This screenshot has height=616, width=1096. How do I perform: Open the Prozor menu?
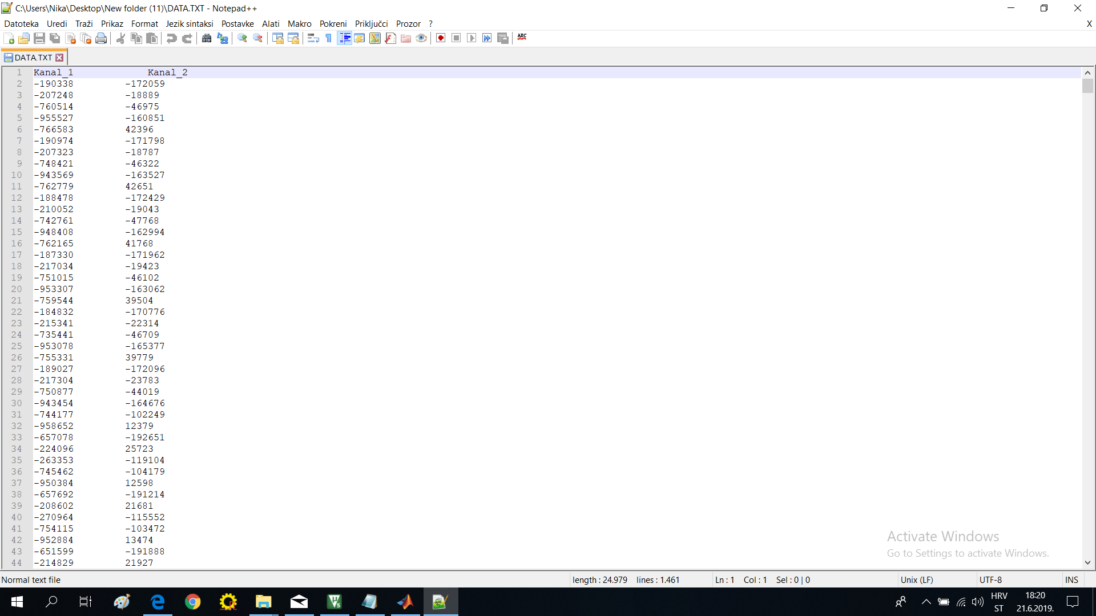click(x=408, y=24)
